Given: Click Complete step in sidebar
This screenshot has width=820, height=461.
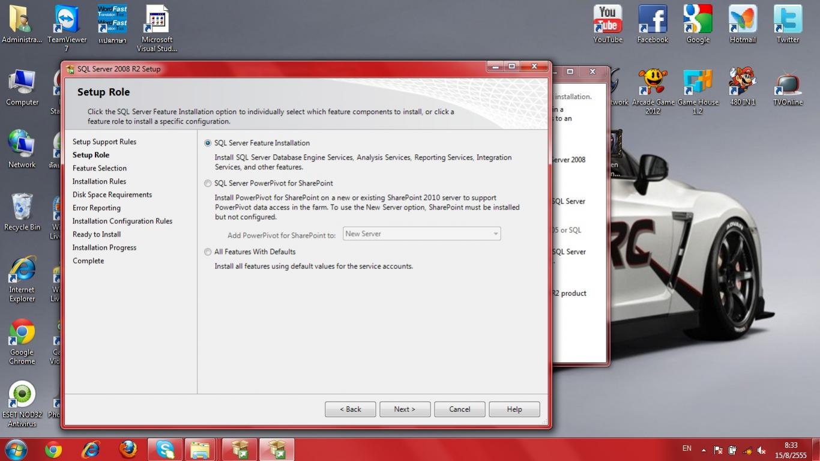Looking at the screenshot, I should [x=88, y=261].
